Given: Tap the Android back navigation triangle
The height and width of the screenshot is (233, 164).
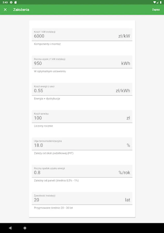Looking at the screenshot, I should click(10, 228).
